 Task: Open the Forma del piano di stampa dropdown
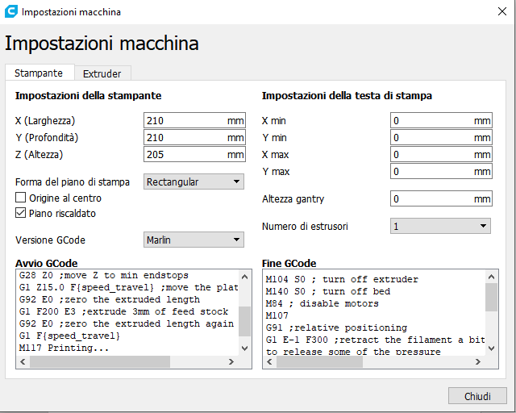pyautogui.click(x=193, y=181)
